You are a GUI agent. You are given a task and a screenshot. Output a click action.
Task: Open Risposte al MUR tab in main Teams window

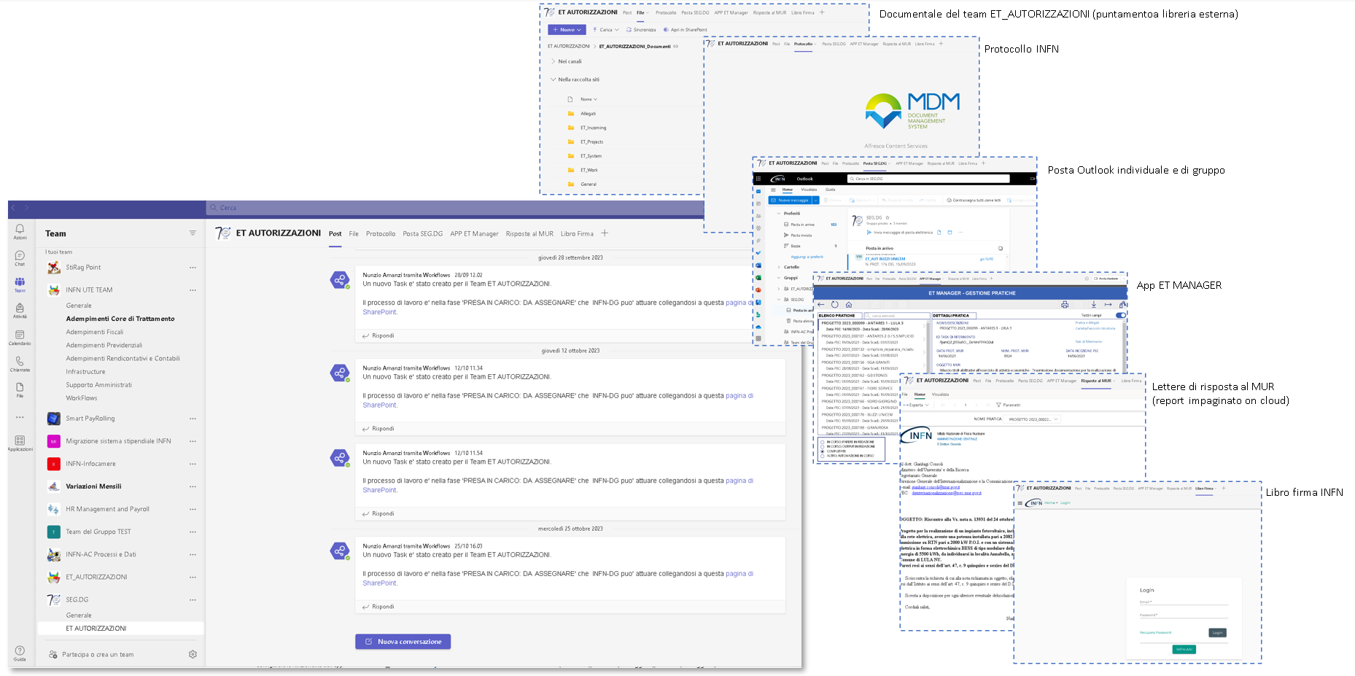(x=529, y=234)
